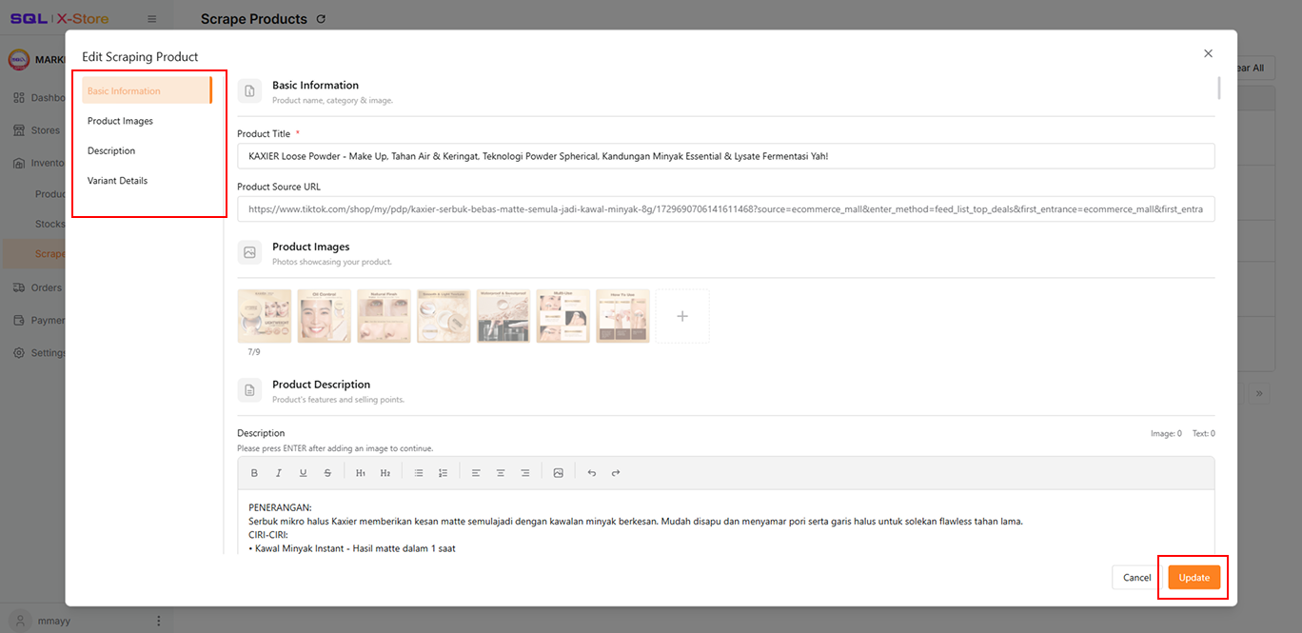Screen dimensions: 1302x633
Task: Click the Basic Information section icon
Action: pyautogui.click(x=249, y=91)
